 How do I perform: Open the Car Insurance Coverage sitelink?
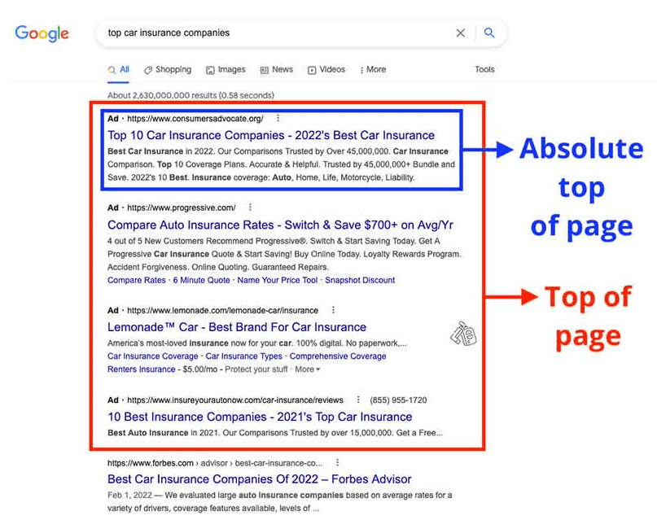tap(153, 356)
